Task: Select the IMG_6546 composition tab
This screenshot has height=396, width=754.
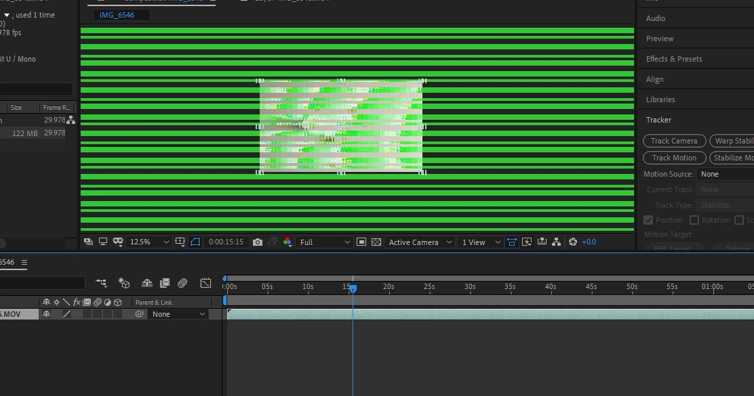Action: pyautogui.click(x=117, y=15)
